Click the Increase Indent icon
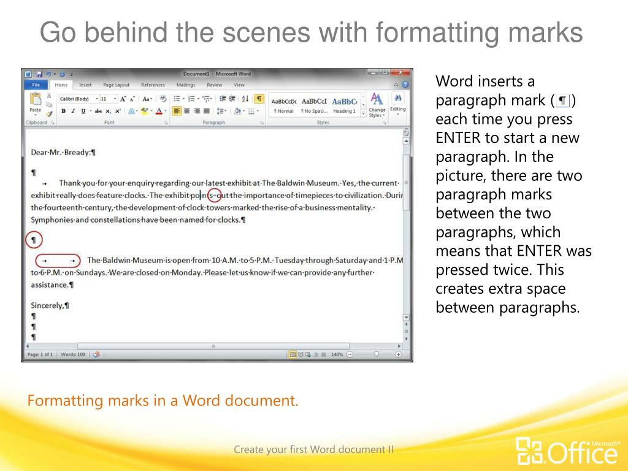The width and height of the screenshot is (628, 471). (232, 99)
